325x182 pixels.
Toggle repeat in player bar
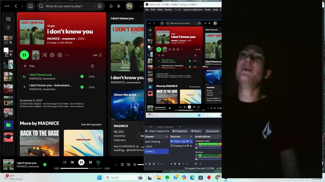point(98,162)
